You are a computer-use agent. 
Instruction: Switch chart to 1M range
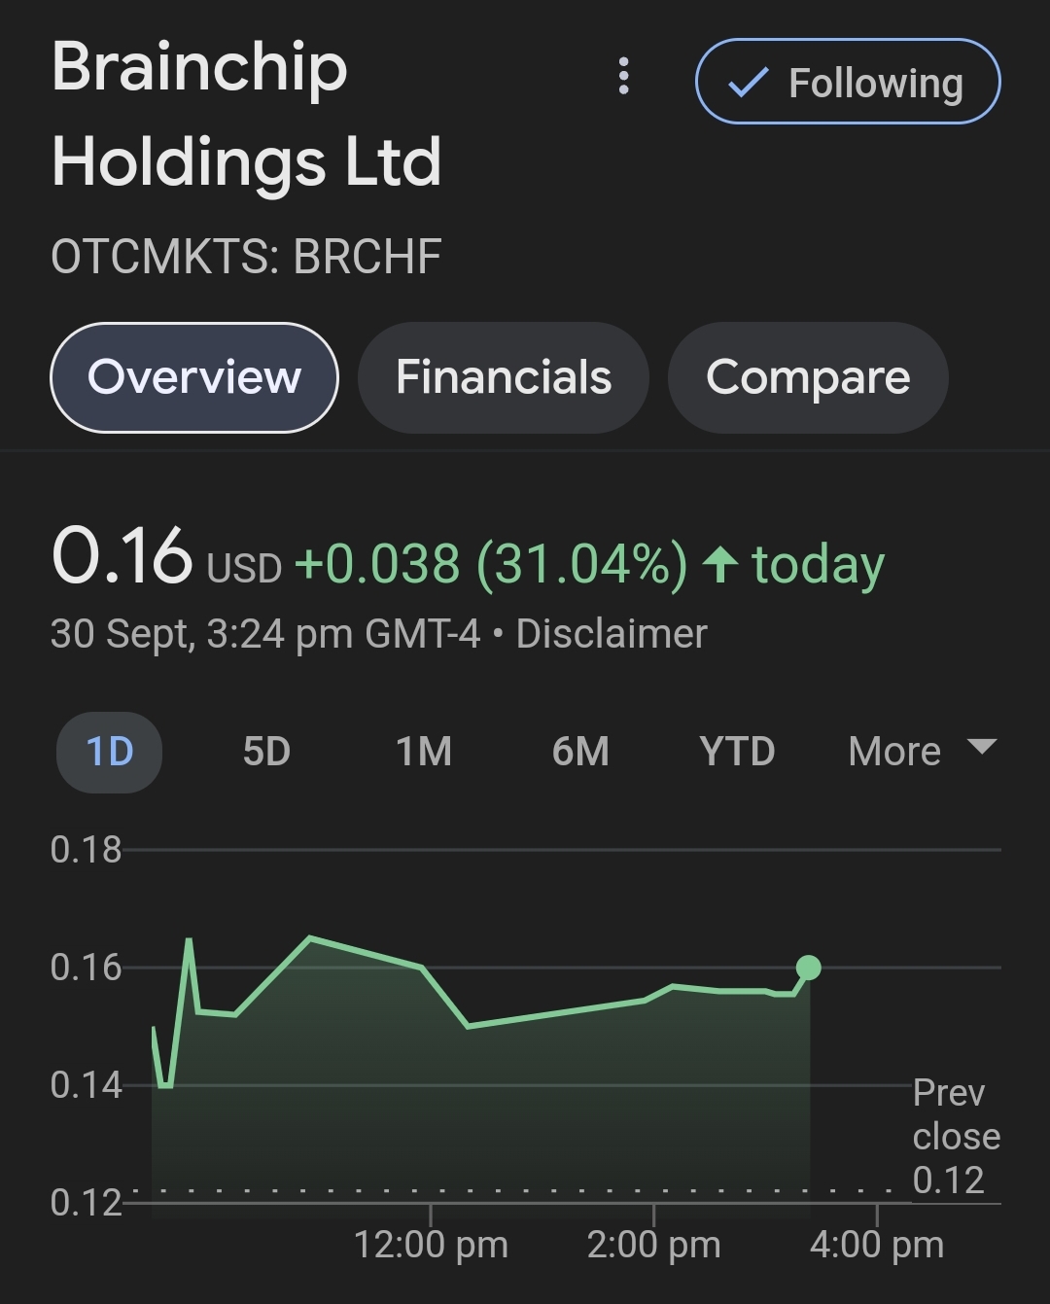pos(423,752)
